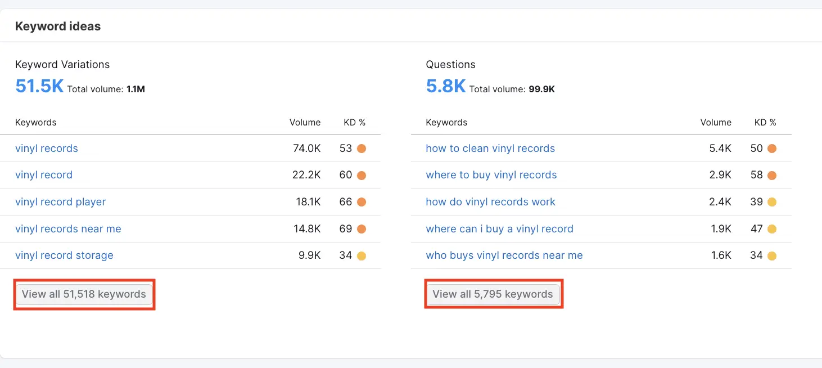Viewport: 822px width, 368px height.
Task: Open 'vinyl record player' keyword link
Action: (x=61, y=202)
